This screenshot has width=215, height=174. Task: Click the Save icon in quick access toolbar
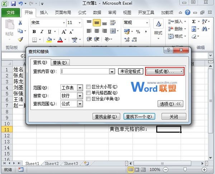13,4
